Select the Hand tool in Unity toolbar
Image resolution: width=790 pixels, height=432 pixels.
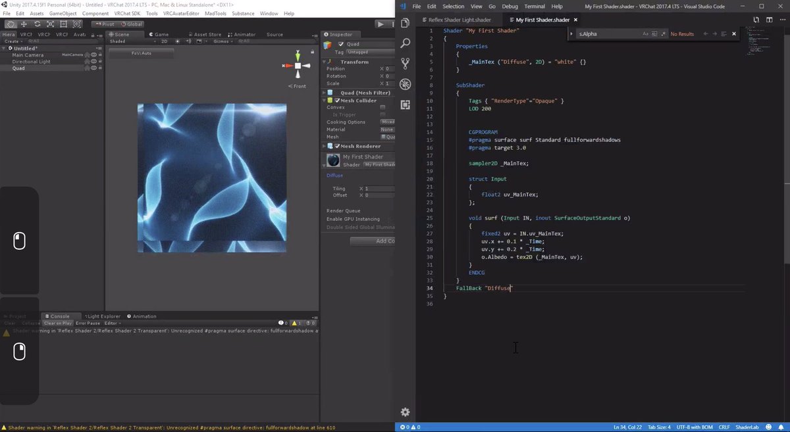click(x=10, y=24)
